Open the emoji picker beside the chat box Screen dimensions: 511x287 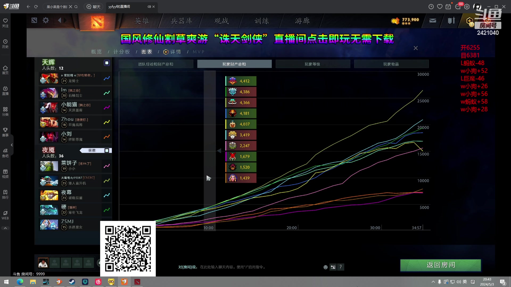pos(325,267)
